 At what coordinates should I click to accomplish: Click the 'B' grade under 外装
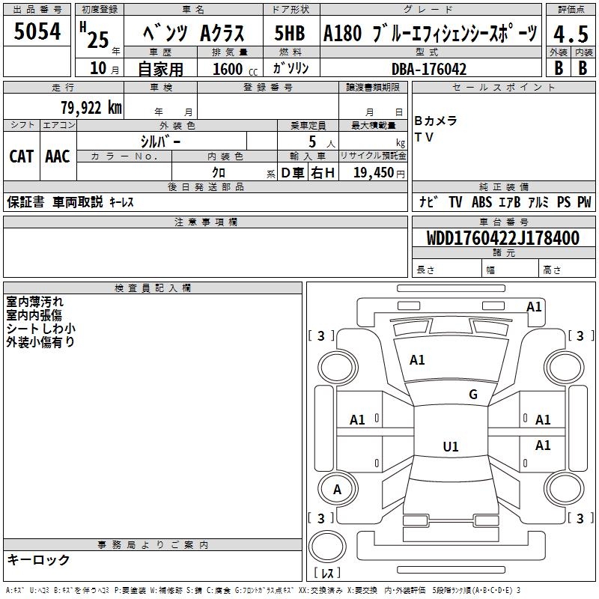(559, 67)
